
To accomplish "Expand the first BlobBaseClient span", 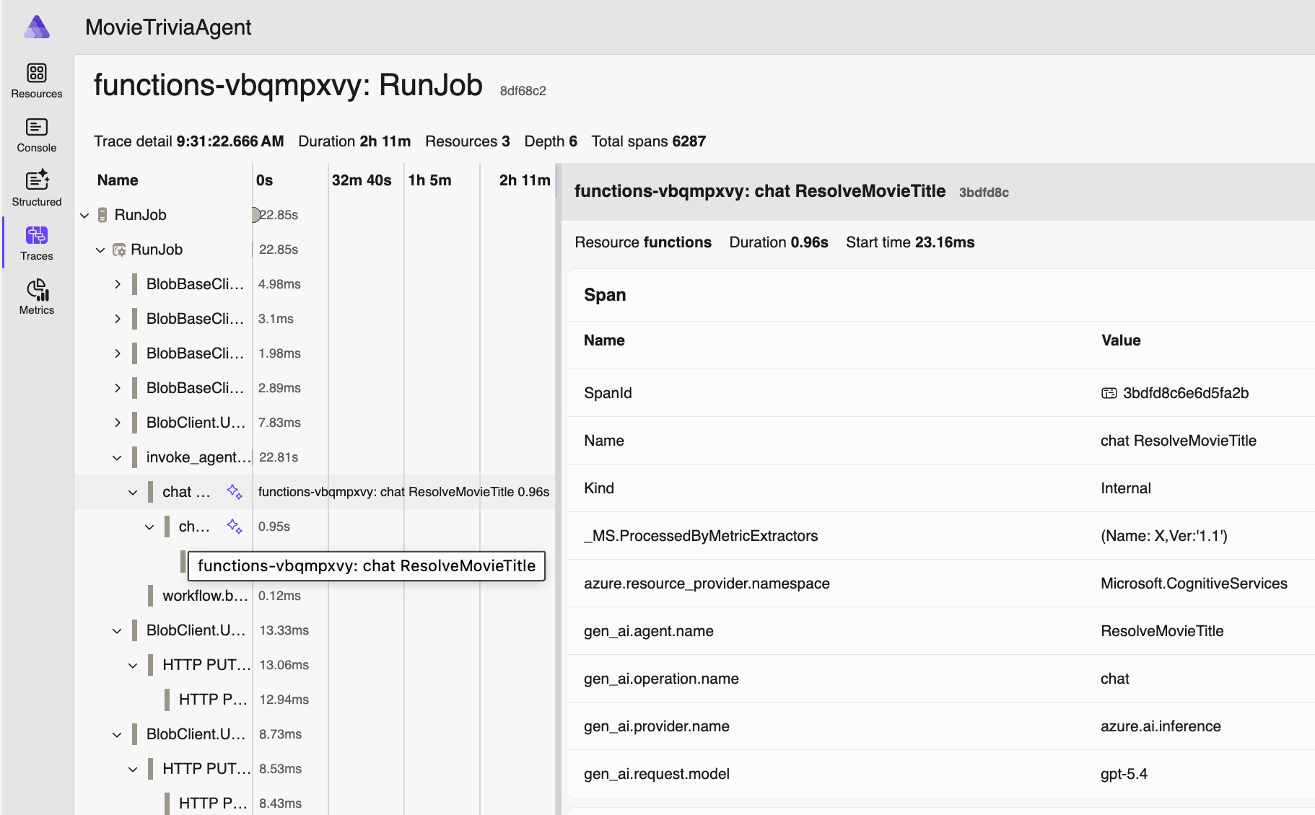I will (x=117, y=284).
